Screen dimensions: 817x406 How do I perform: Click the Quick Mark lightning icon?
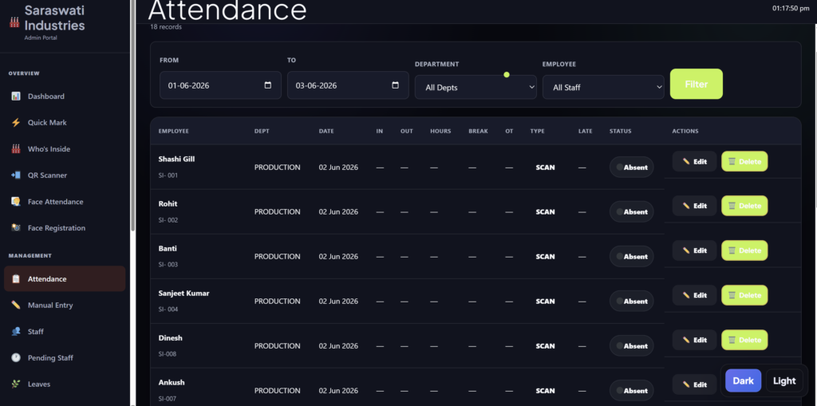click(16, 123)
